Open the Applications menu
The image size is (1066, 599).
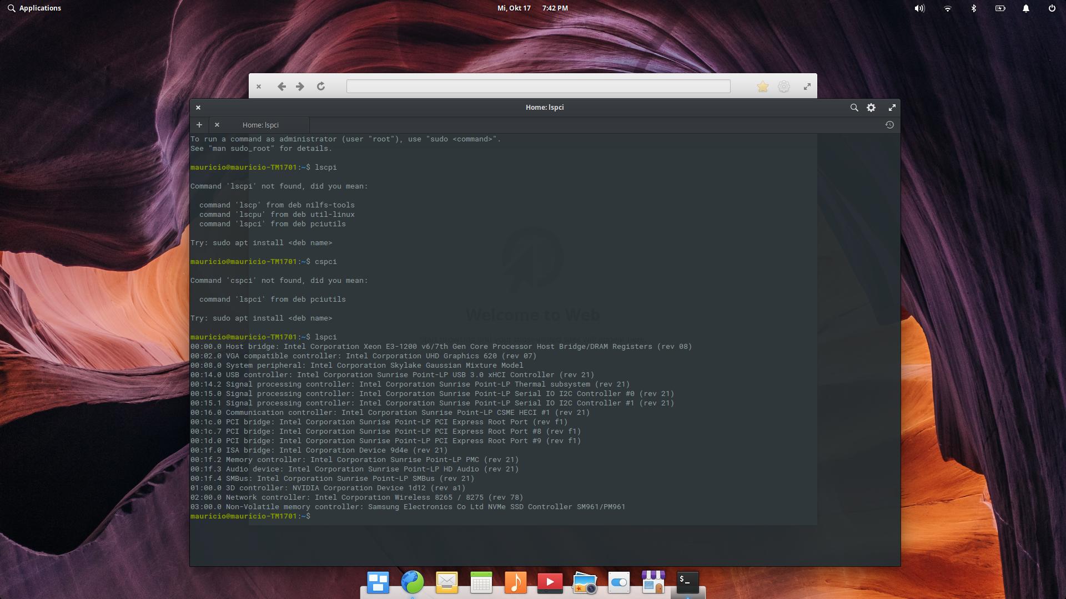coord(34,8)
